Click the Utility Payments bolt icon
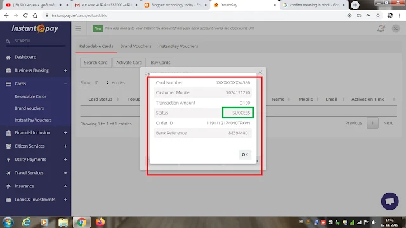The width and height of the screenshot is (406, 228). click(x=8, y=160)
